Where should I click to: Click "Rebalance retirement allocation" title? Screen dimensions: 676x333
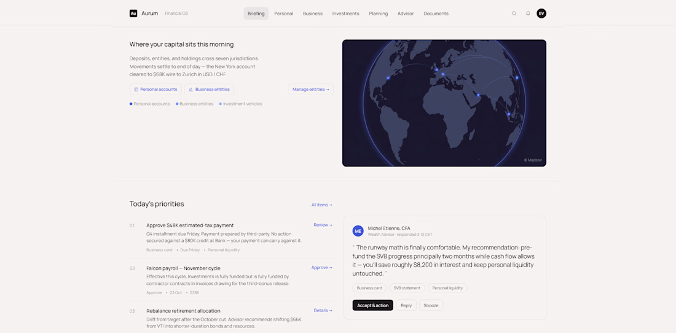point(183,311)
